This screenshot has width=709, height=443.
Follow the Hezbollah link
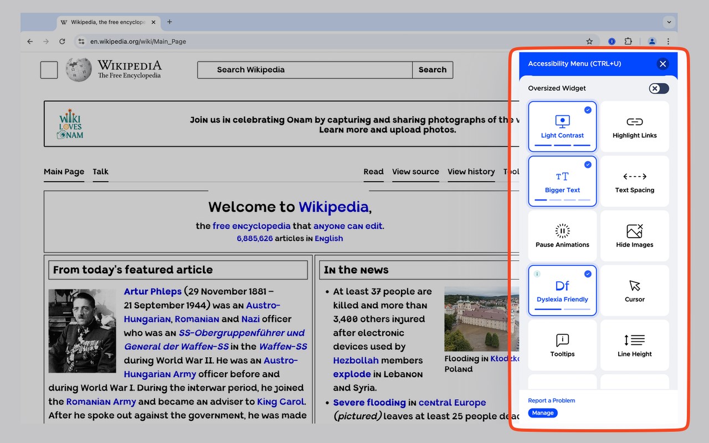[x=356, y=360]
